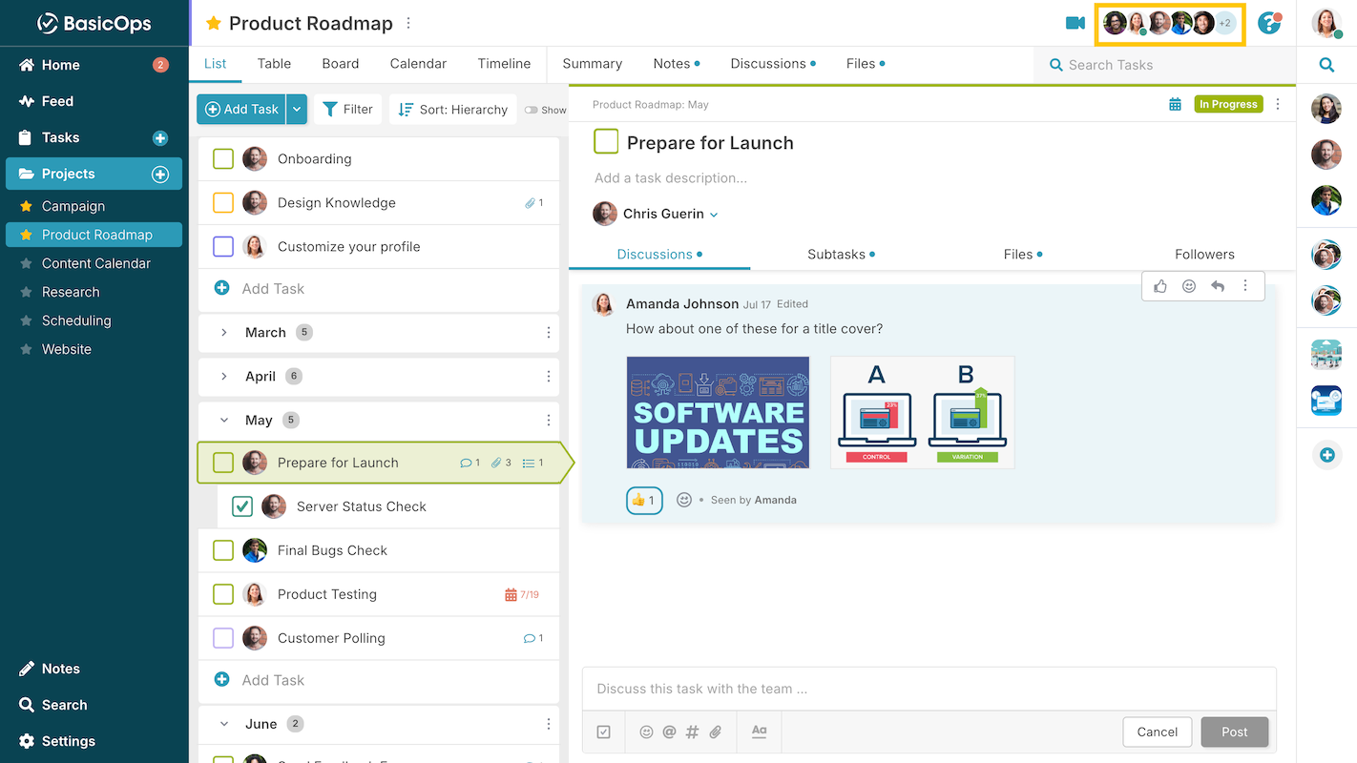Insert a mention using the @ icon
1357x763 pixels.
point(669,732)
